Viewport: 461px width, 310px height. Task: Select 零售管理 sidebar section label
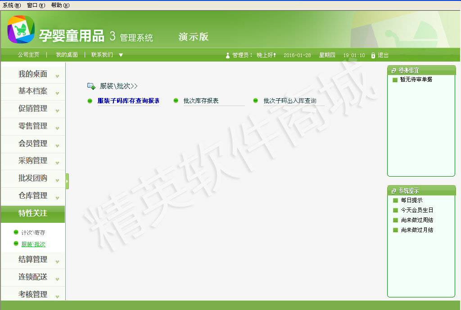33,126
